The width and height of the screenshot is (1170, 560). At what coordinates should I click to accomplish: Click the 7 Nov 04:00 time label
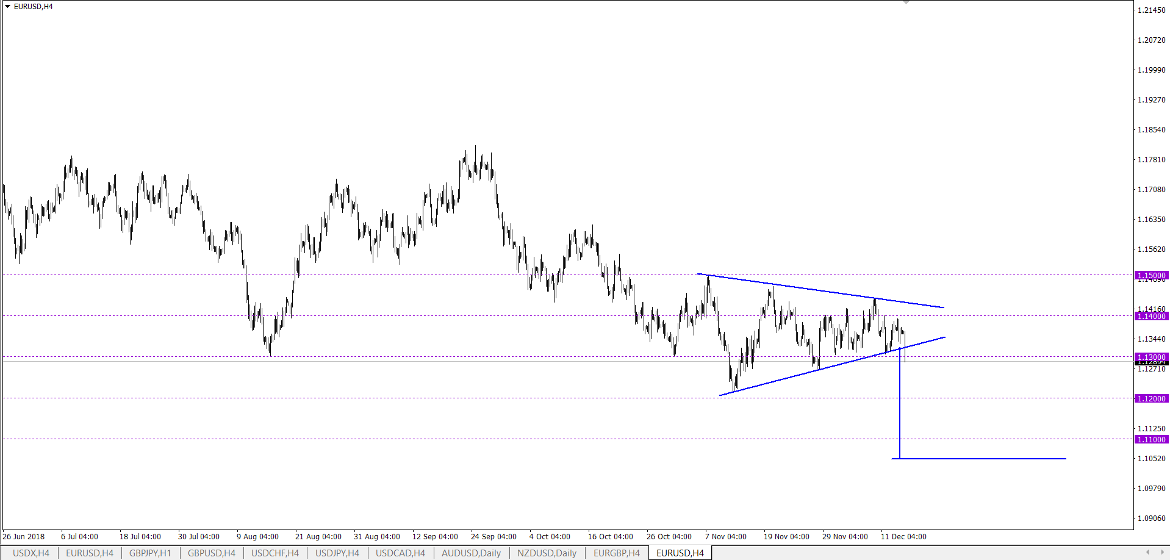coord(726,537)
